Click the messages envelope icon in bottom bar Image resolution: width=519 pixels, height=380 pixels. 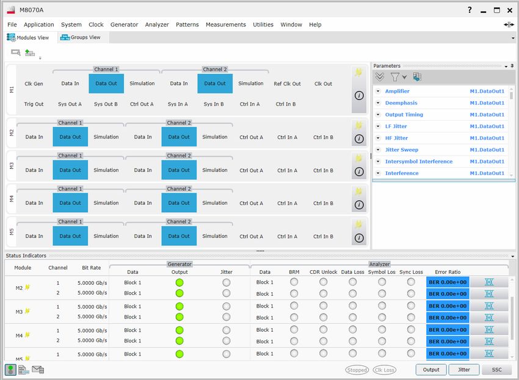point(38,370)
